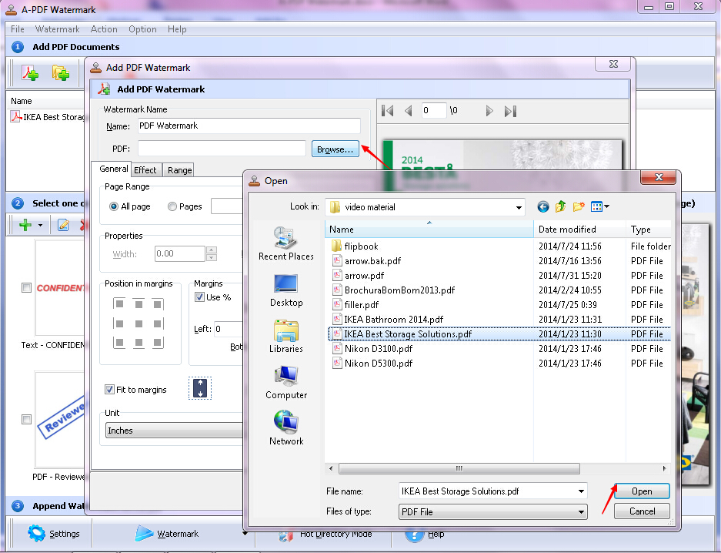Click the fit direction arrows icon
This screenshot has width=721, height=553.
[200, 388]
